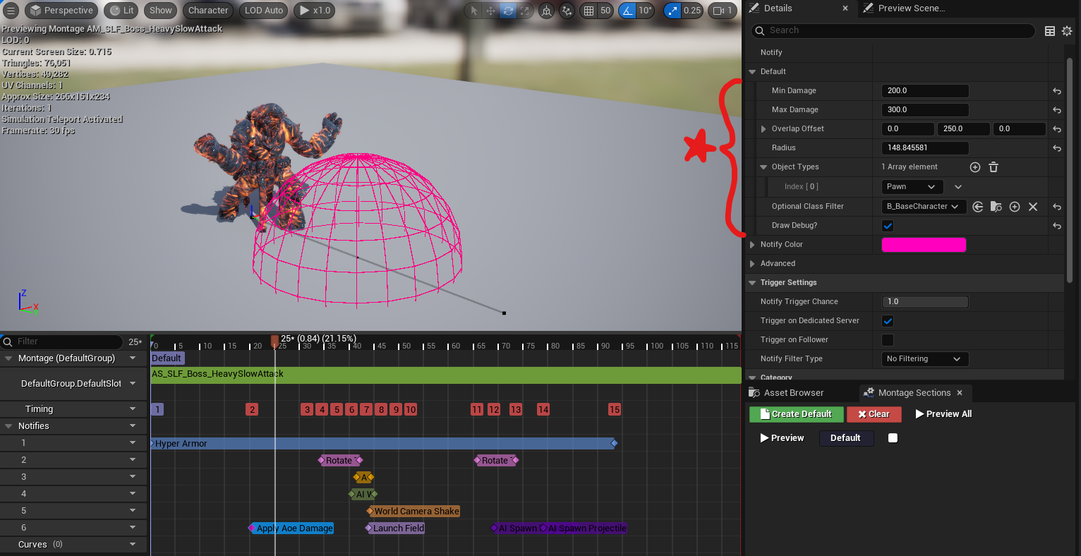Open the details panel settings gear
The width and height of the screenshot is (1081, 556).
pos(1067,31)
